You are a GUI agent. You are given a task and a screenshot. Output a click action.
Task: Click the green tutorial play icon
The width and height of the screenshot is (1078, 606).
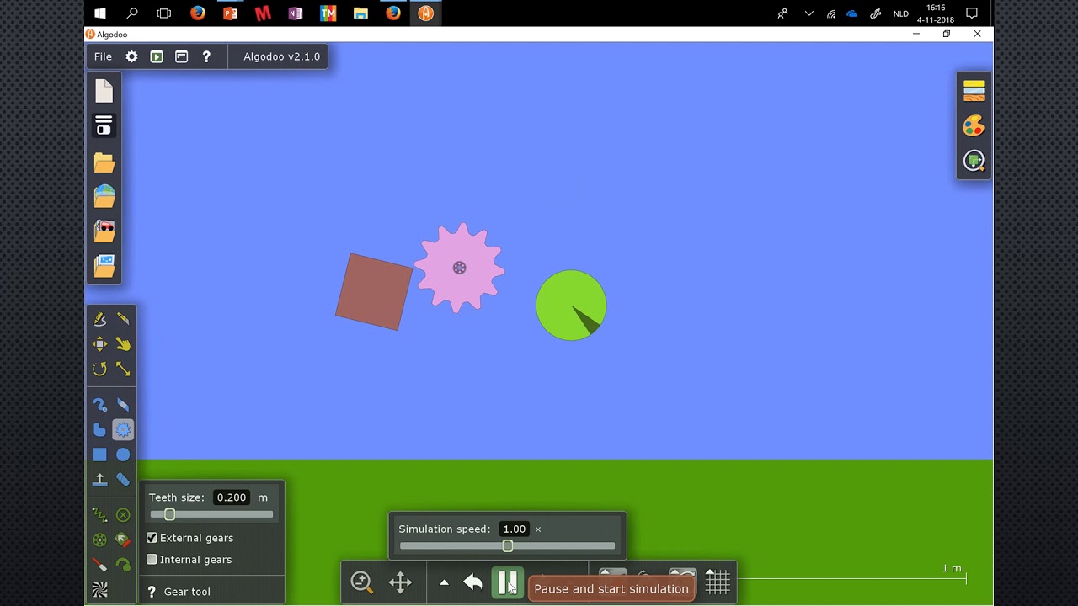(157, 56)
